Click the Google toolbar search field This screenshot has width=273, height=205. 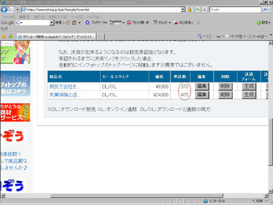click(x=32, y=23)
